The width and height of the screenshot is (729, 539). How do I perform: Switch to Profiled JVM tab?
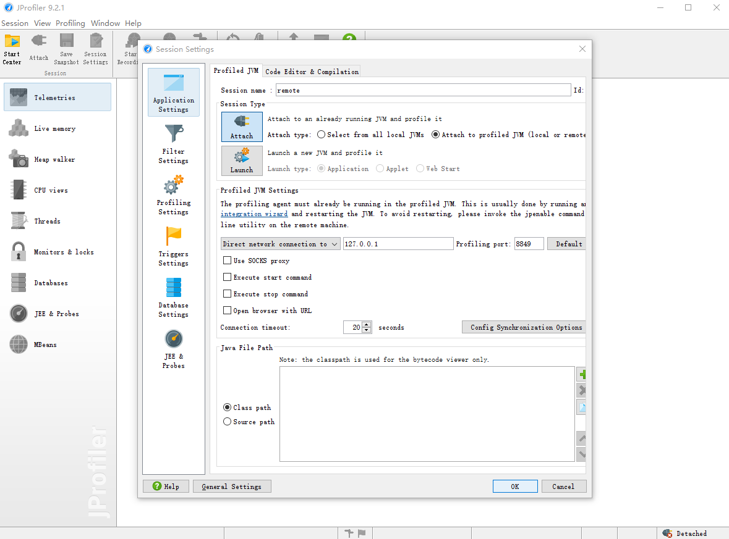tap(236, 70)
